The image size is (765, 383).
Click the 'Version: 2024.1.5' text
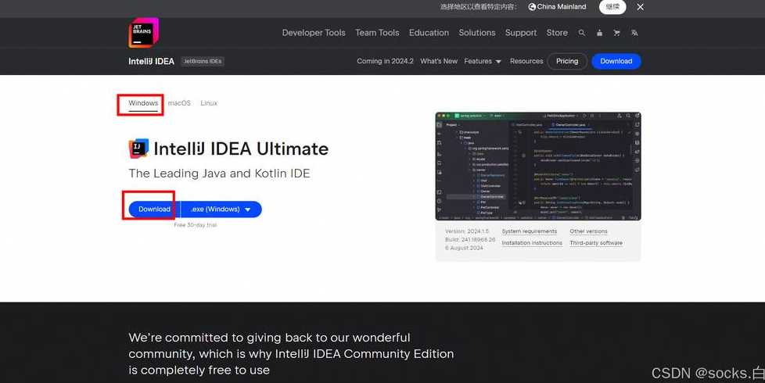[x=466, y=231]
